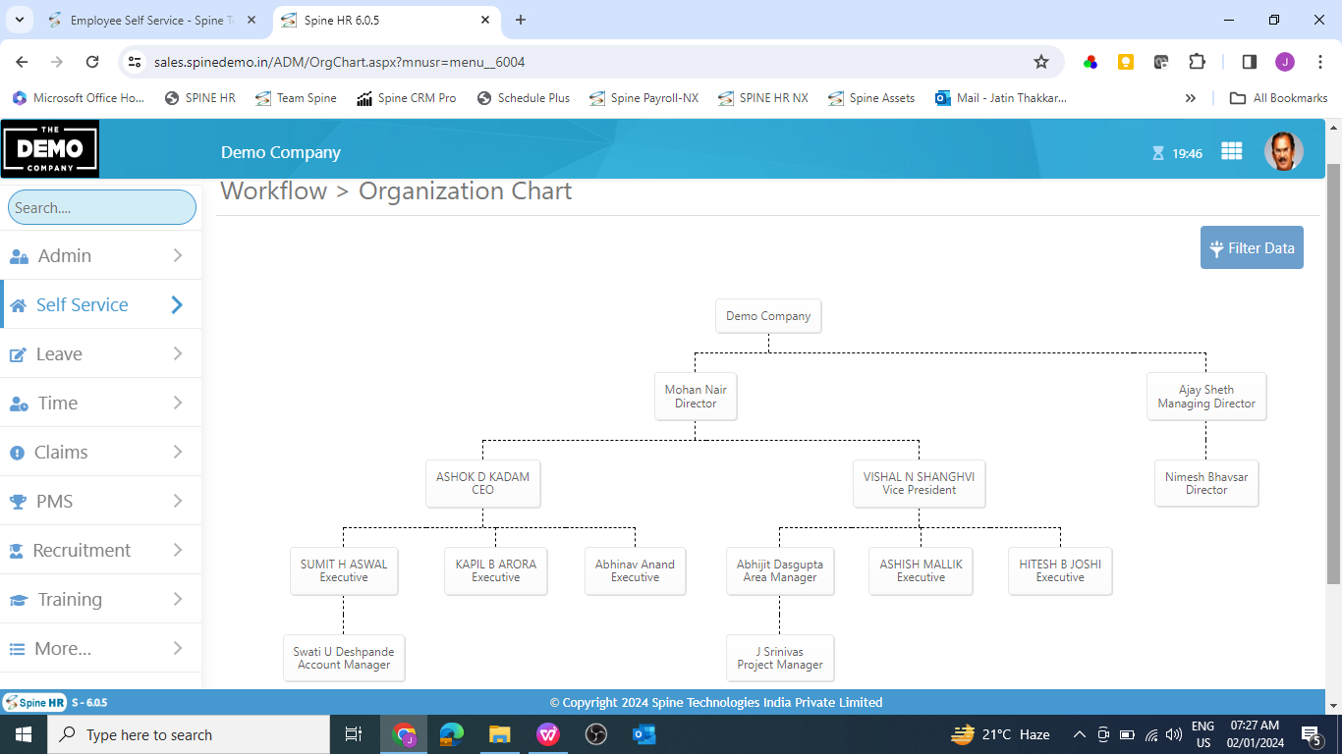The image size is (1342, 754).
Task: Toggle Chrome side panel icon
Action: [x=1250, y=62]
